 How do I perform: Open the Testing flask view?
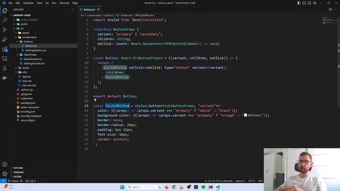point(5,68)
